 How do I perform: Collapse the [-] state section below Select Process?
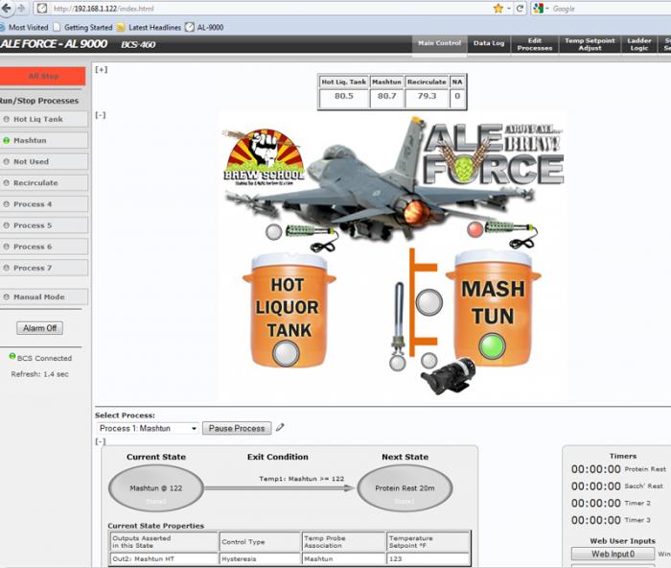point(101,441)
